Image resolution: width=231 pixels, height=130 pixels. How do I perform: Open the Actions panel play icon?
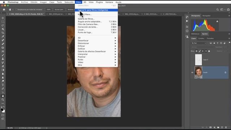point(187,21)
